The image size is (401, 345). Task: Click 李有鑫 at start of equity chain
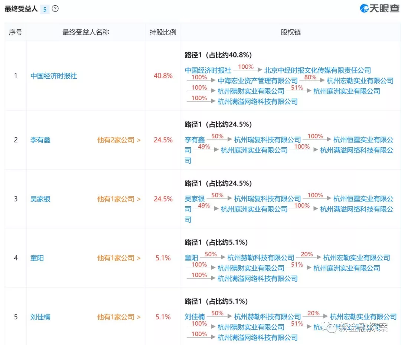click(195, 140)
